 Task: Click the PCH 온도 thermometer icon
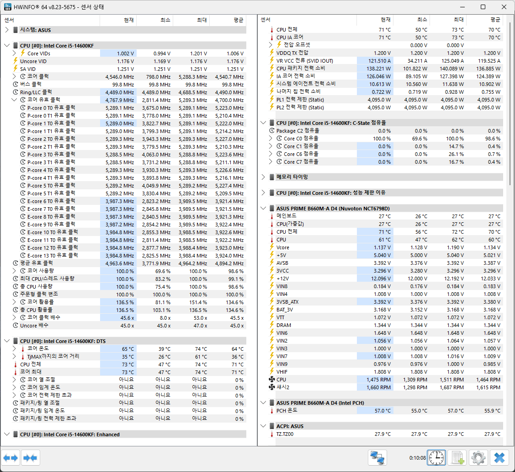271,411
